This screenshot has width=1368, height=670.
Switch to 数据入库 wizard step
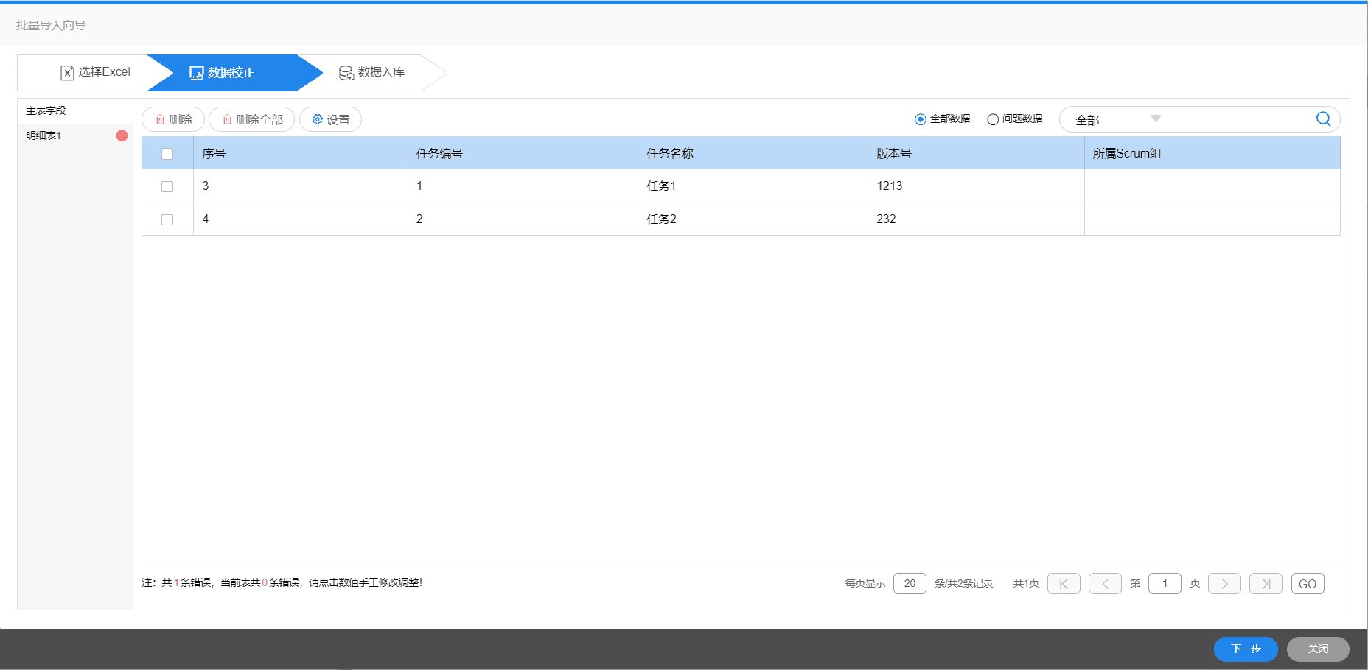(373, 73)
